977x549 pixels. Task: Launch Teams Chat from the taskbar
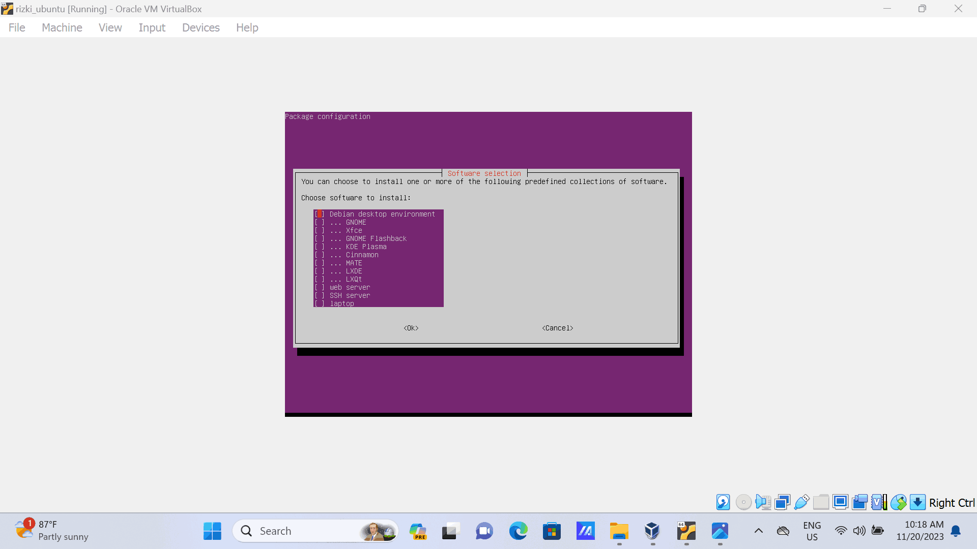pos(484,531)
